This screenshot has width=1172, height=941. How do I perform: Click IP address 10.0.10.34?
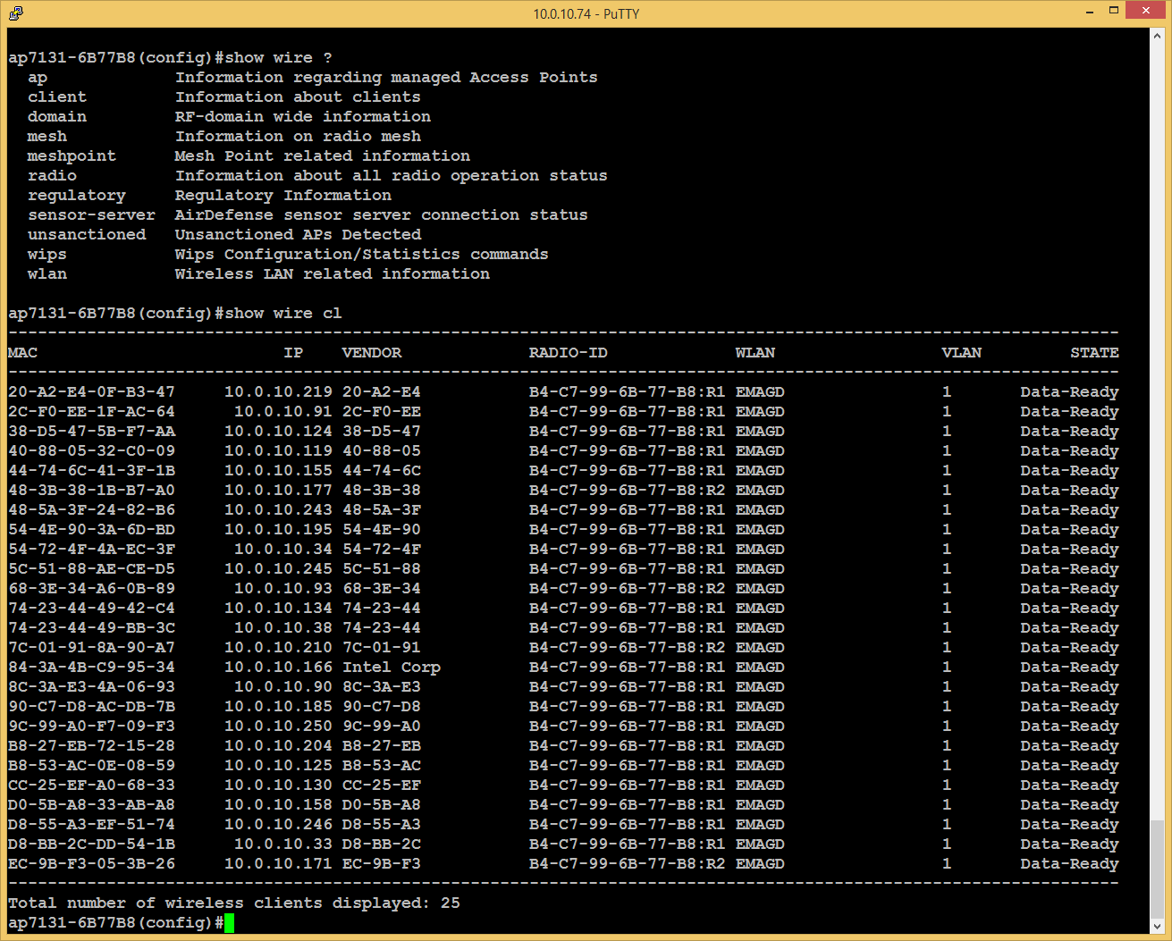pyautogui.click(x=283, y=550)
